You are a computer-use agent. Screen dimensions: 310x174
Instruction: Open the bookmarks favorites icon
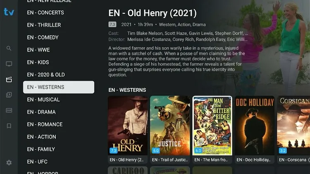[9, 126]
